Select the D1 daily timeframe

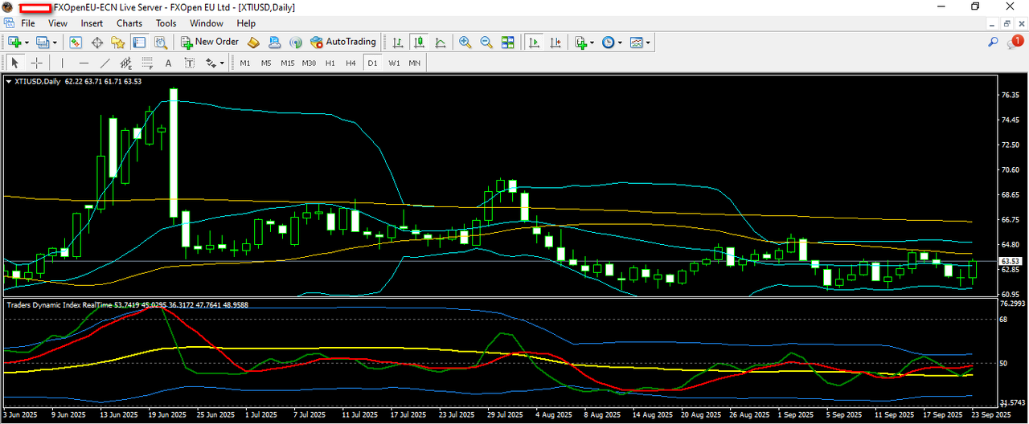point(372,63)
